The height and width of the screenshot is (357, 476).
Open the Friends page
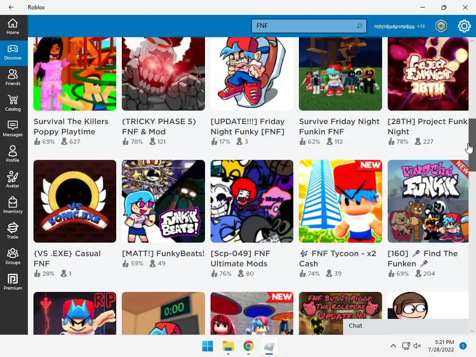pyautogui.click(x=13, y=78)
